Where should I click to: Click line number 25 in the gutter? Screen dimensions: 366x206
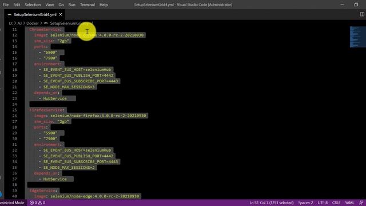[x=14, y=110]
